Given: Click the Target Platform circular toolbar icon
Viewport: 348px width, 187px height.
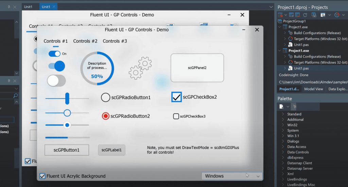Looking at the screenshot, I should pos(337,15).
